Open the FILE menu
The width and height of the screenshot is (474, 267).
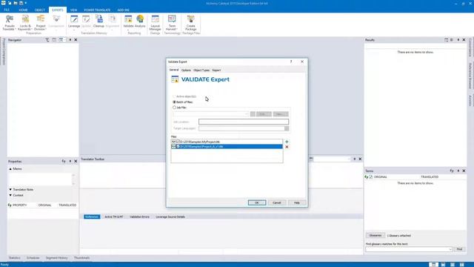pyautogui.click(x=7, y=10)
